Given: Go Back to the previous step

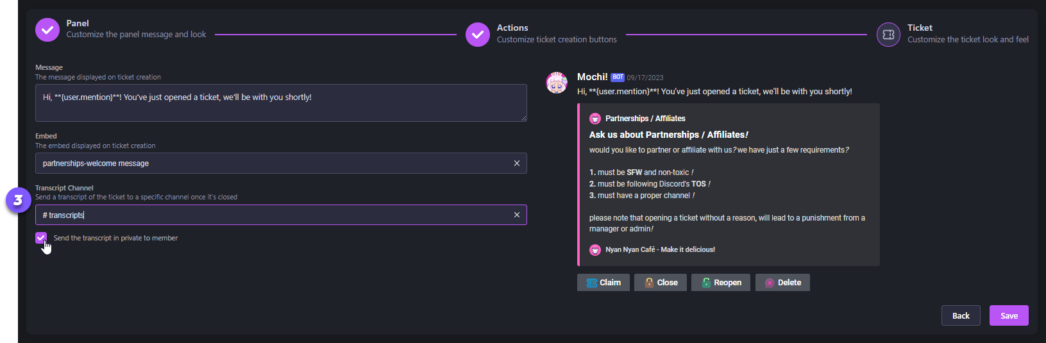Looking at the screenshot, I should coord(961,315).
